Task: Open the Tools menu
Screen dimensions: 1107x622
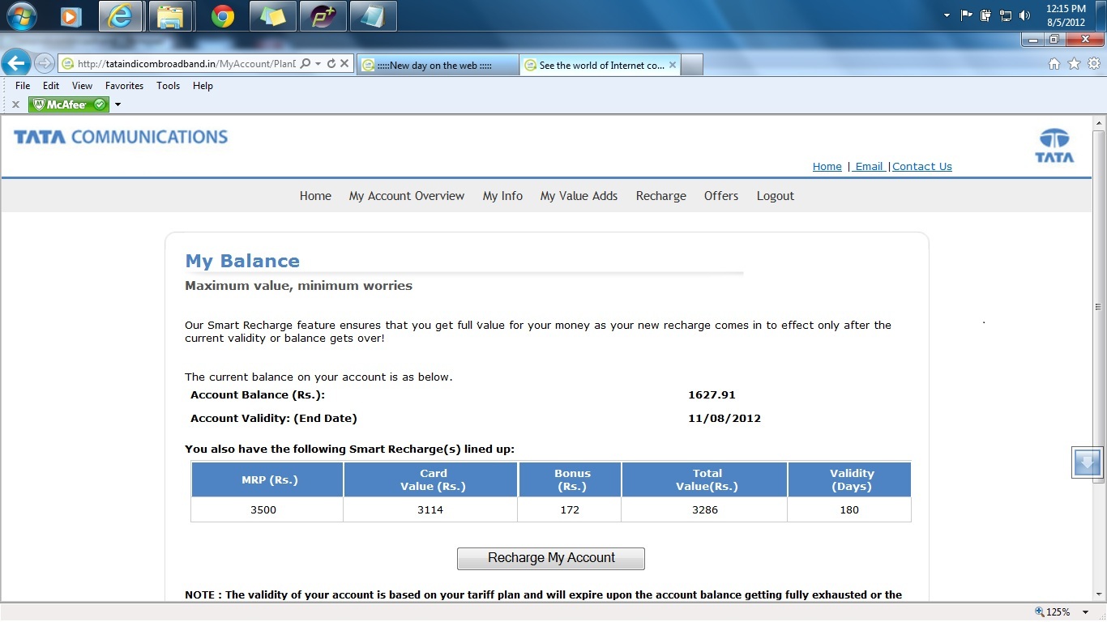Action: pyautogui.click(x=168, y=86)
